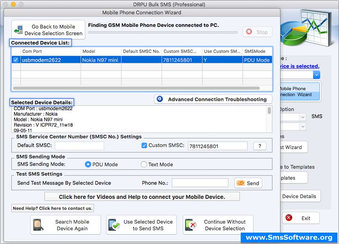The width and height of the screenshot is (339, 244).
Task: Click the Com Port column header
Action: click(x=51, y=51)
